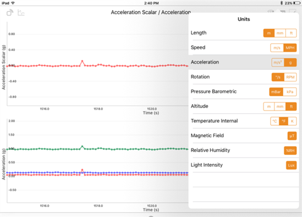This screenshot has height=217, width=302.
Task: Tap the µT Magnetic Field button
Action: tap(292, 136)
